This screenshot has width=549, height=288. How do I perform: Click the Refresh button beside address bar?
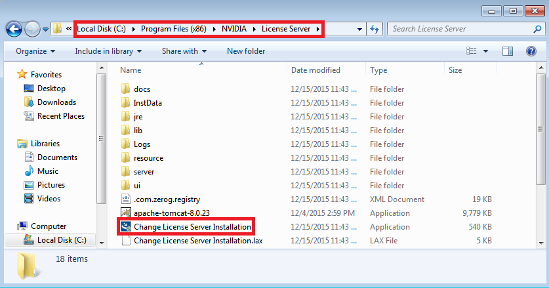(375, 29)
